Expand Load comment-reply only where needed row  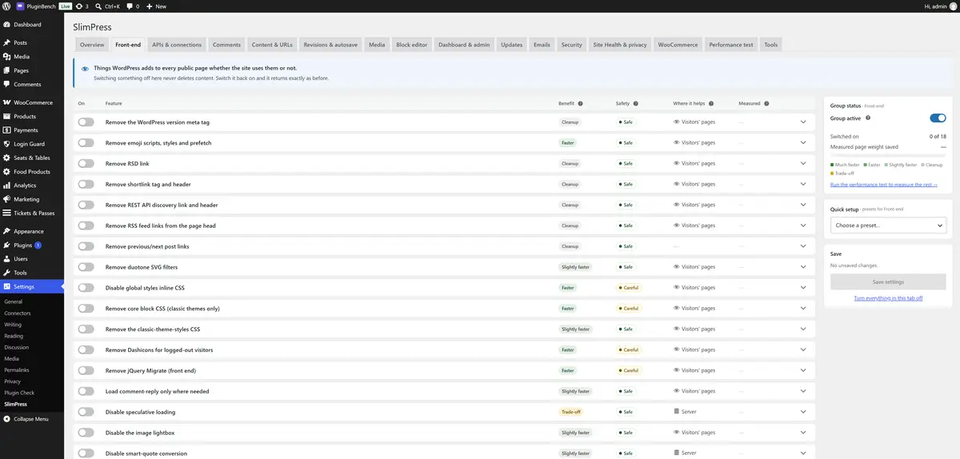(x=803, y=391)
